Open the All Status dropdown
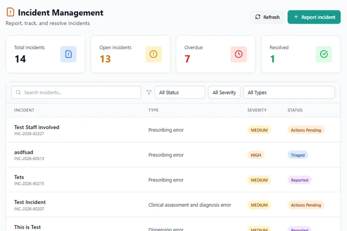 pos(180,92)
